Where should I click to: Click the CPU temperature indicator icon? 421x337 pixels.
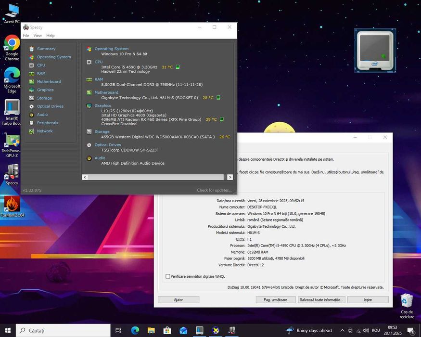point(178,67)
